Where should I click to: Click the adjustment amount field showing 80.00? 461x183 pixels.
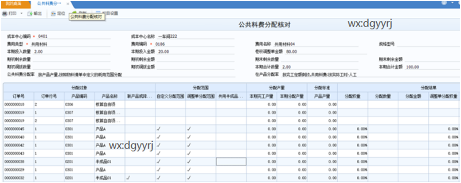(x=325, y=52)
